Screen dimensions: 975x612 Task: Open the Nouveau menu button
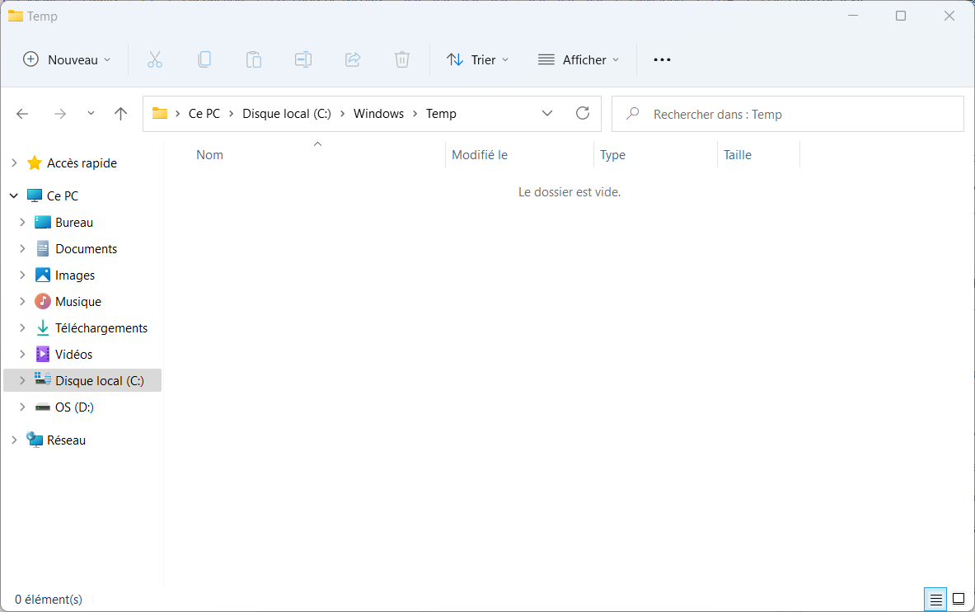[x=67, y=59]
